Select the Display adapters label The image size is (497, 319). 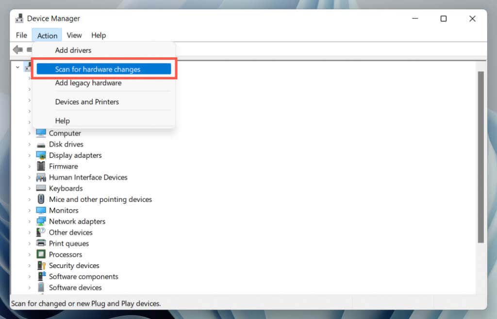(x=75, y=155)
